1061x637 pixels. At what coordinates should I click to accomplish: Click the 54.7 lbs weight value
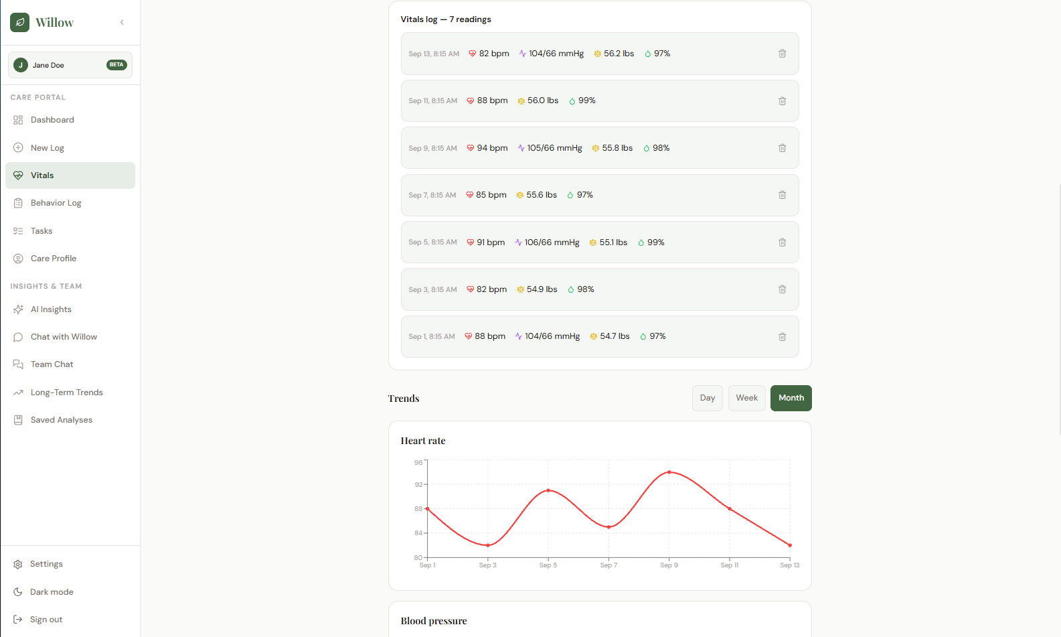tap(615, 336)
